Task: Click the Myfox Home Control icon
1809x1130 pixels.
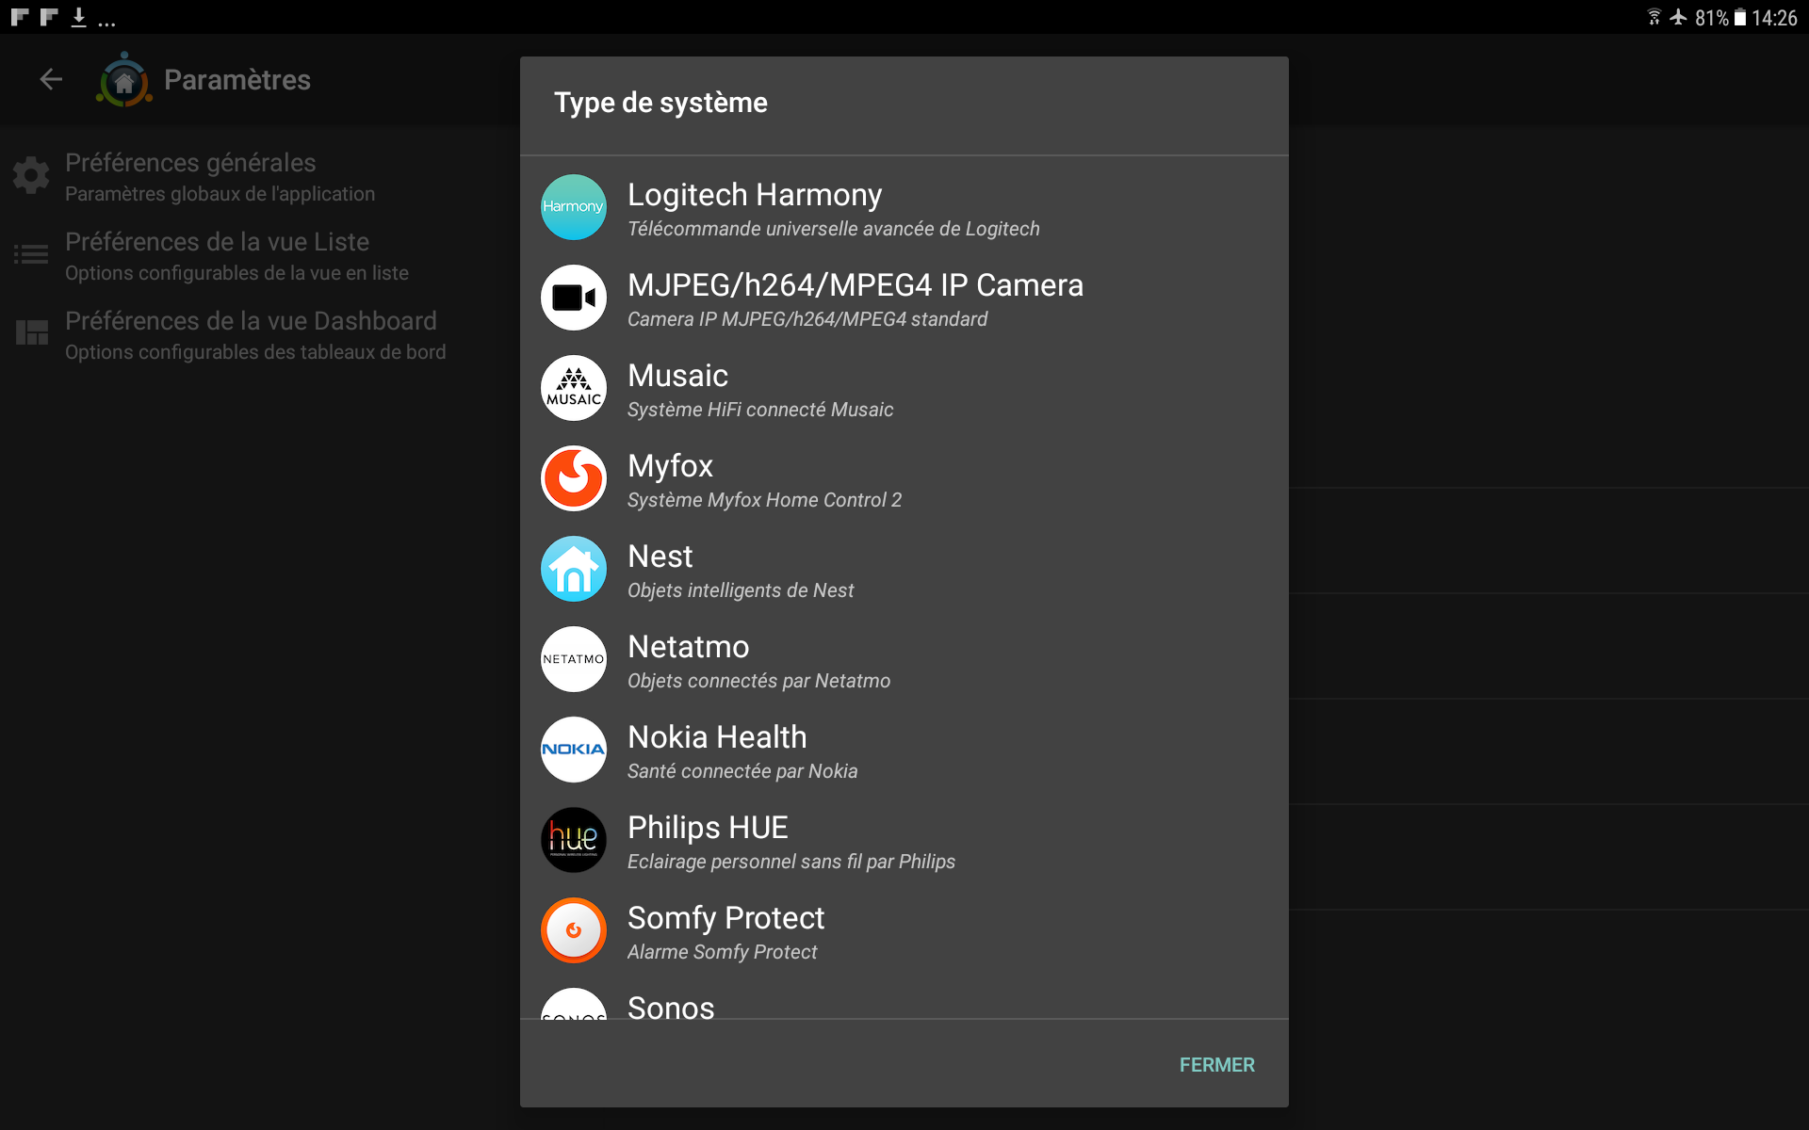Action: coord(573,478)
